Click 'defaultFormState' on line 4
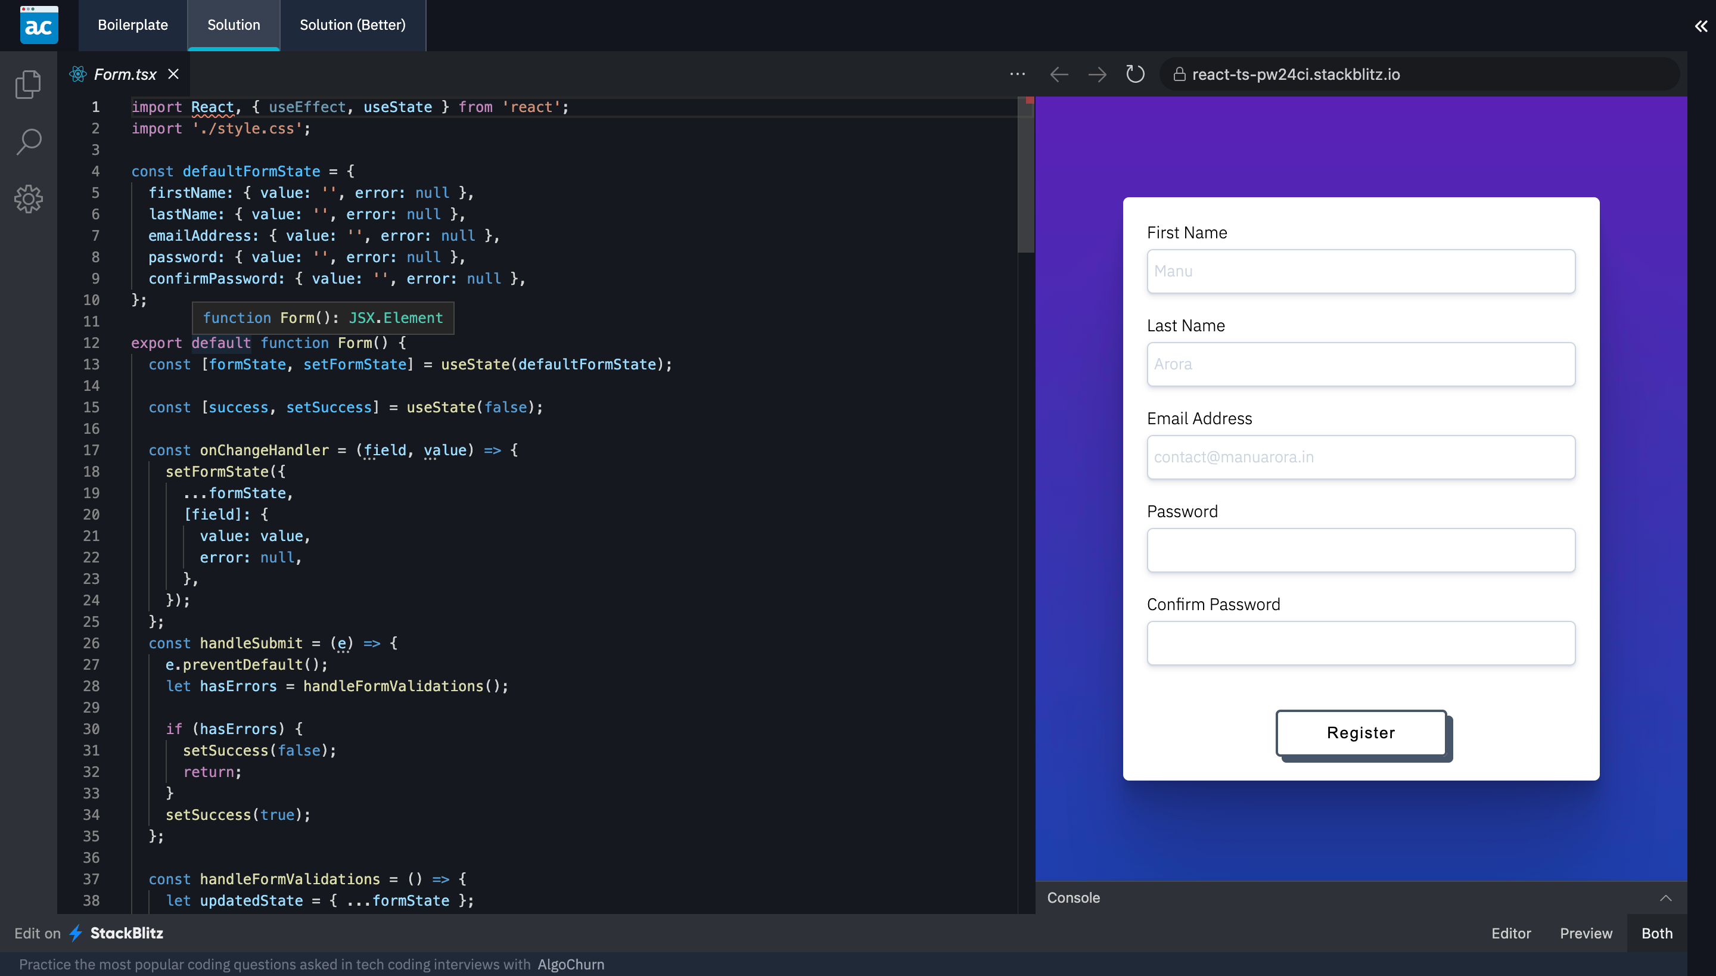The image size is (1716, 976). 251,172
